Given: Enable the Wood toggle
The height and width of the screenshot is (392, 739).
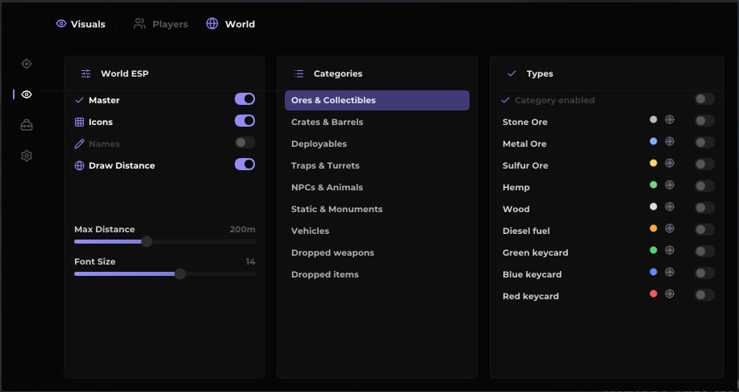Looking at the screenshot, I should pos(704,207).
